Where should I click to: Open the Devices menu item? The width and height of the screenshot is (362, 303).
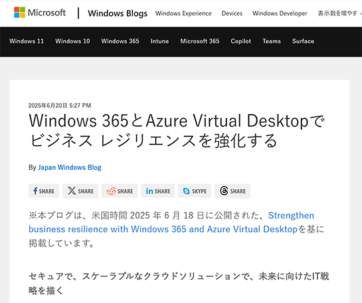(x=232, y=13)
